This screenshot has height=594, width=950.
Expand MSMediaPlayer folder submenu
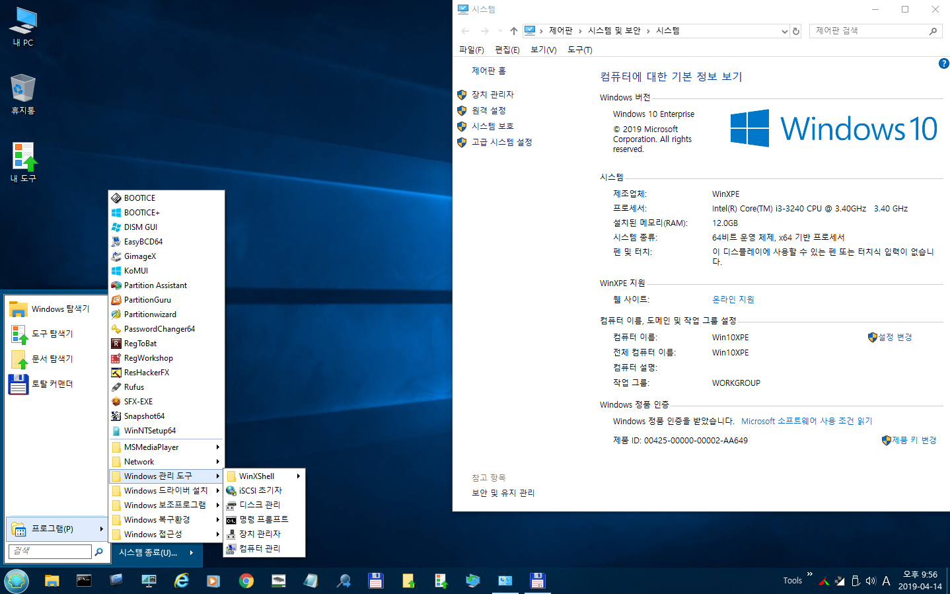click(166, 447)
